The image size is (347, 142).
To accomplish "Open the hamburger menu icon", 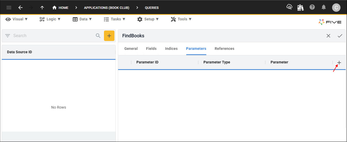I will 9,8.
